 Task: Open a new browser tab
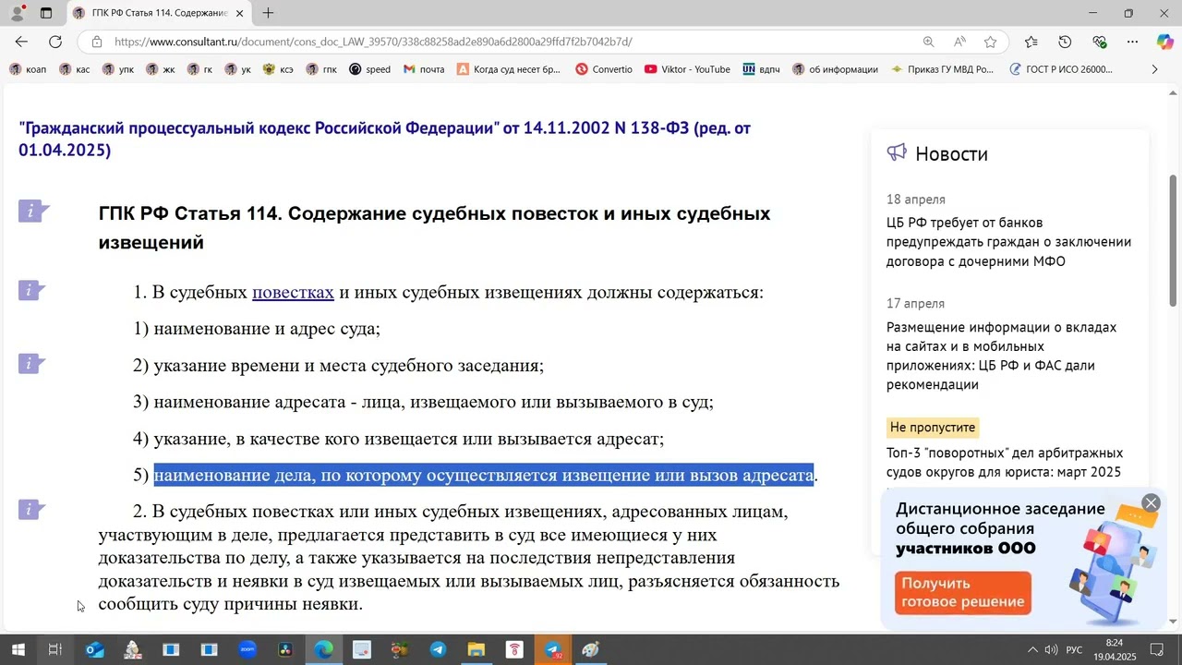tap(268, 13)
